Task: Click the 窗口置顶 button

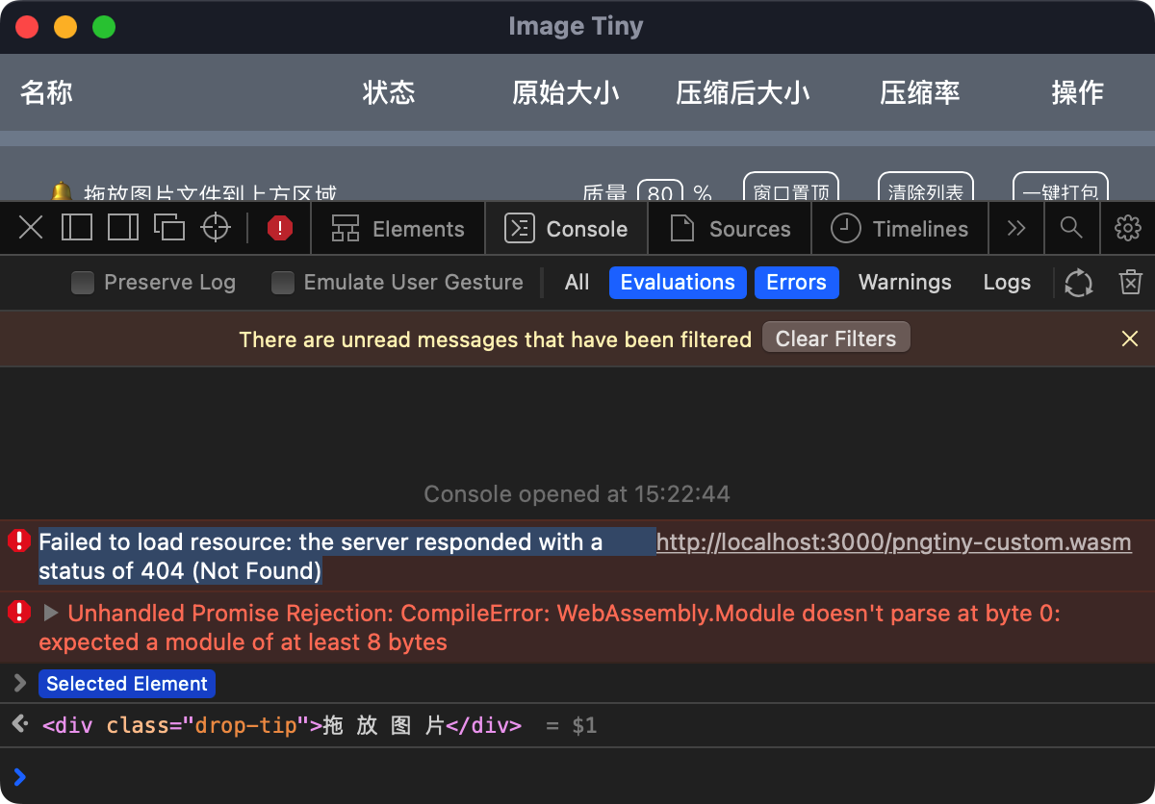Action: pos(791,188)
